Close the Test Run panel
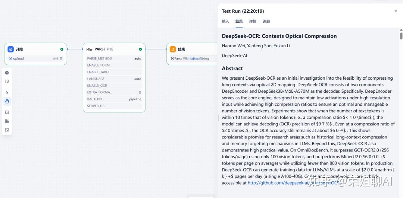Screen dimensions: 403x198 [396, 11]
